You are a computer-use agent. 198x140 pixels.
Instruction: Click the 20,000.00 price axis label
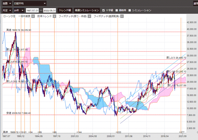point(191,82)
